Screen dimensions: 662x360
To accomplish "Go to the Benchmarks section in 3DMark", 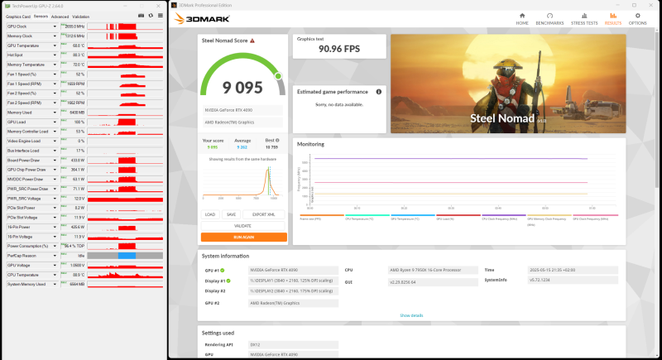I will pos(549,19).
